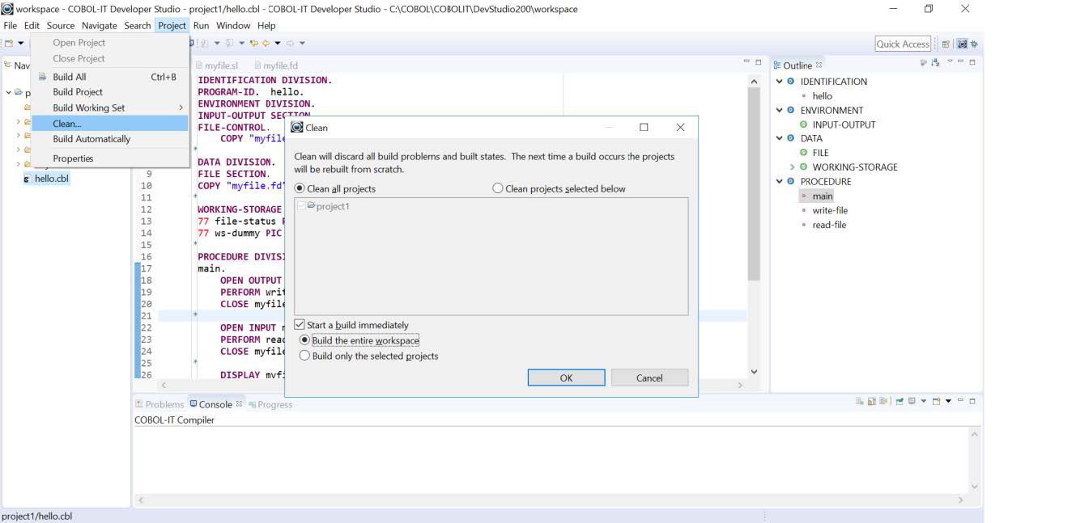Click the Quick Access search field
1076x523 pixels.
(903, 44)
